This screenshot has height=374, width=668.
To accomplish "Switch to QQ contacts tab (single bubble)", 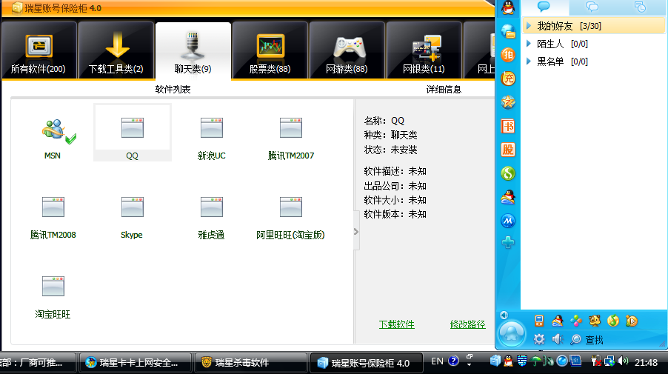I will [x=544, y=7].
